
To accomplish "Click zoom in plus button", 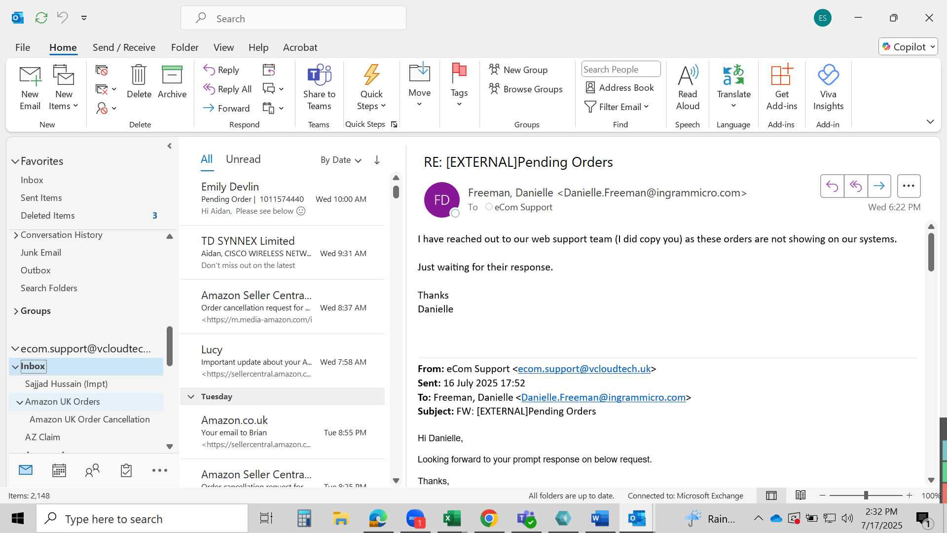I will point(909,495).
